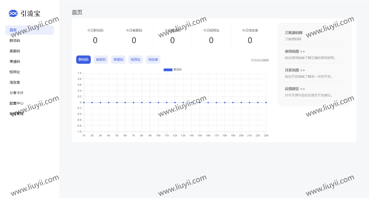Viewport: 369px width, 198px height.
Task: Open 分享卡片 sidebar item
Action: coord(17,93)
